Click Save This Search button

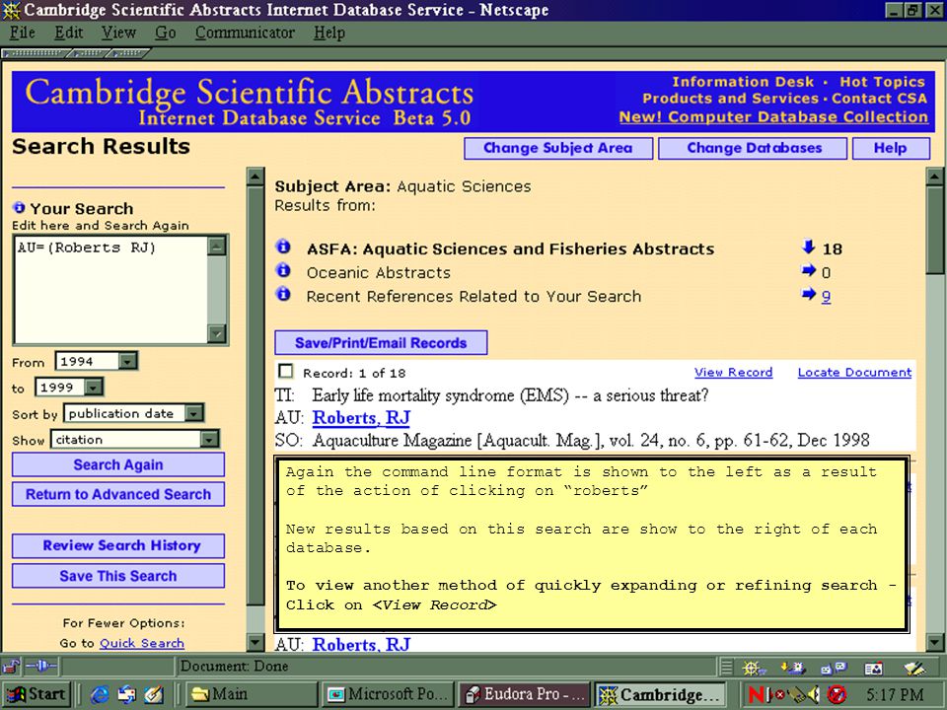point(118,576)
